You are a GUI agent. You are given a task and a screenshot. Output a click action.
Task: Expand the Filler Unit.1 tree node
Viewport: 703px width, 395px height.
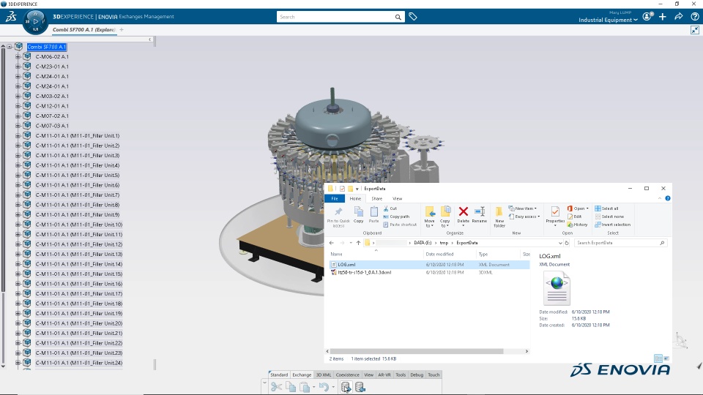[x=18, y=136]
